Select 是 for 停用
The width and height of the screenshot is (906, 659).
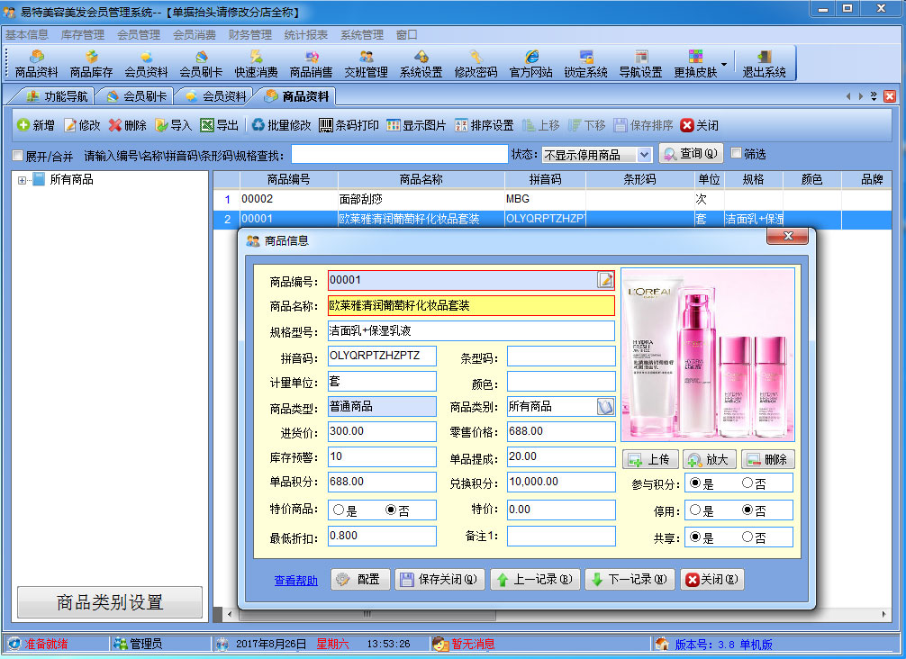(x=695, y=510)
